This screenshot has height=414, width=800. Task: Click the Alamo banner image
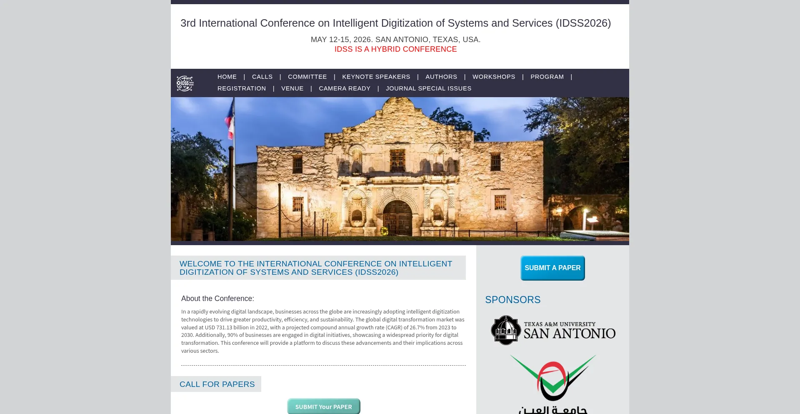pos(400,170)
